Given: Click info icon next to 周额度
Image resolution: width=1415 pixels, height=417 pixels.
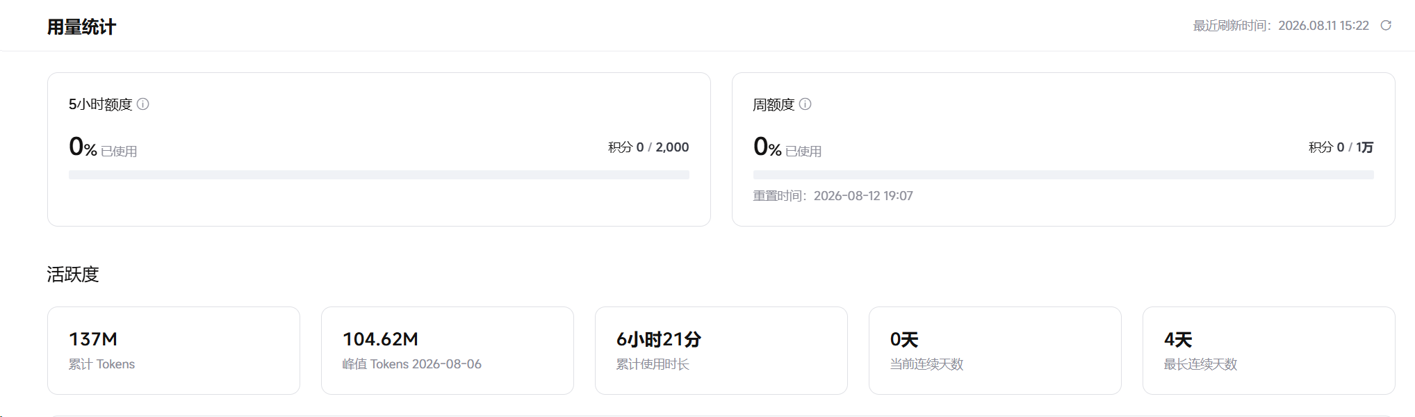Looking at the screenshot, I should [805, 104].
